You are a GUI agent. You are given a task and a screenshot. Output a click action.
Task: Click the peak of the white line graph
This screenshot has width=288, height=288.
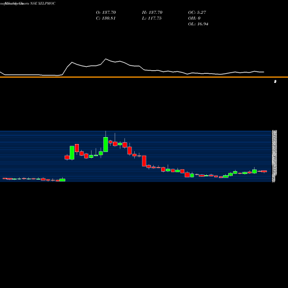pyautogui.click(x=106, y=59)
